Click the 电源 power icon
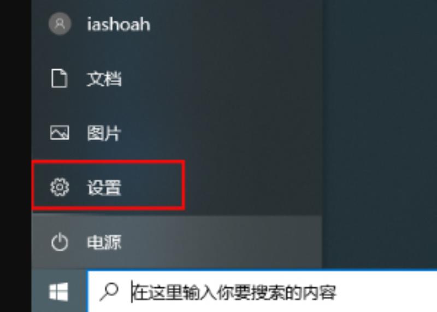This screenshot has width=437, height=312. 60,242
